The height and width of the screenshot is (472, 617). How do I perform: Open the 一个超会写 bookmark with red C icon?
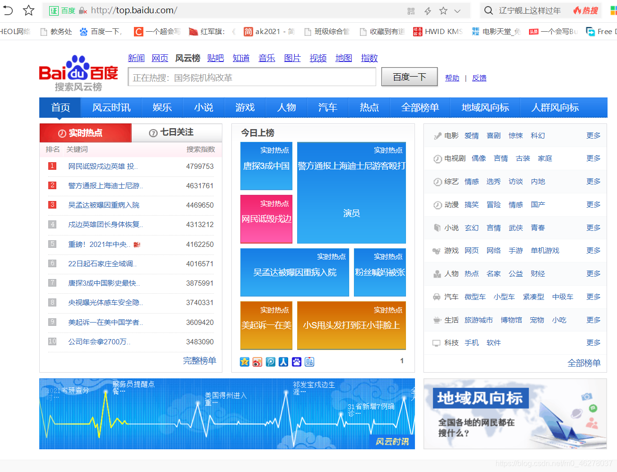tap(157, 31)
